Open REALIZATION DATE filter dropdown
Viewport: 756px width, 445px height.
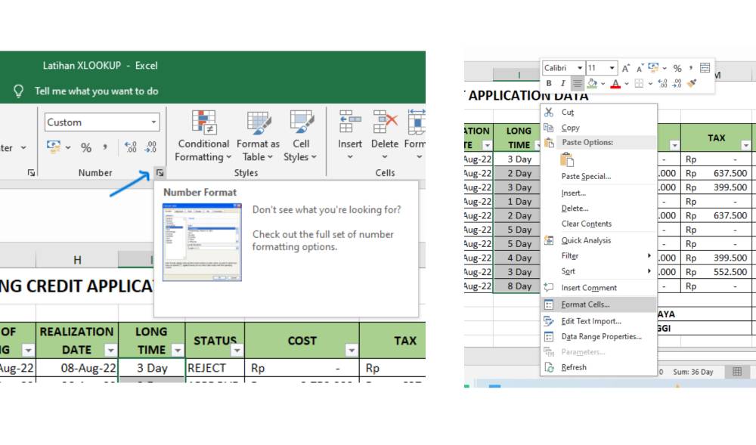coord(111,350)
